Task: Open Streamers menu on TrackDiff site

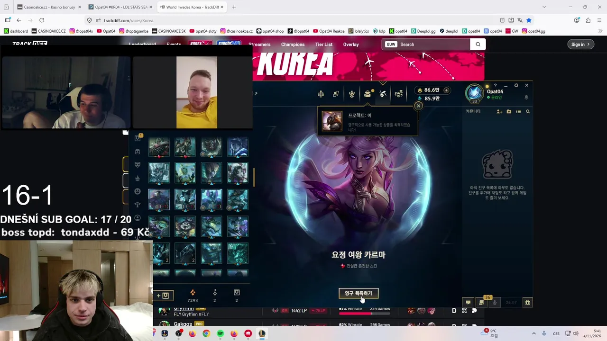Action: coord(259,45)
